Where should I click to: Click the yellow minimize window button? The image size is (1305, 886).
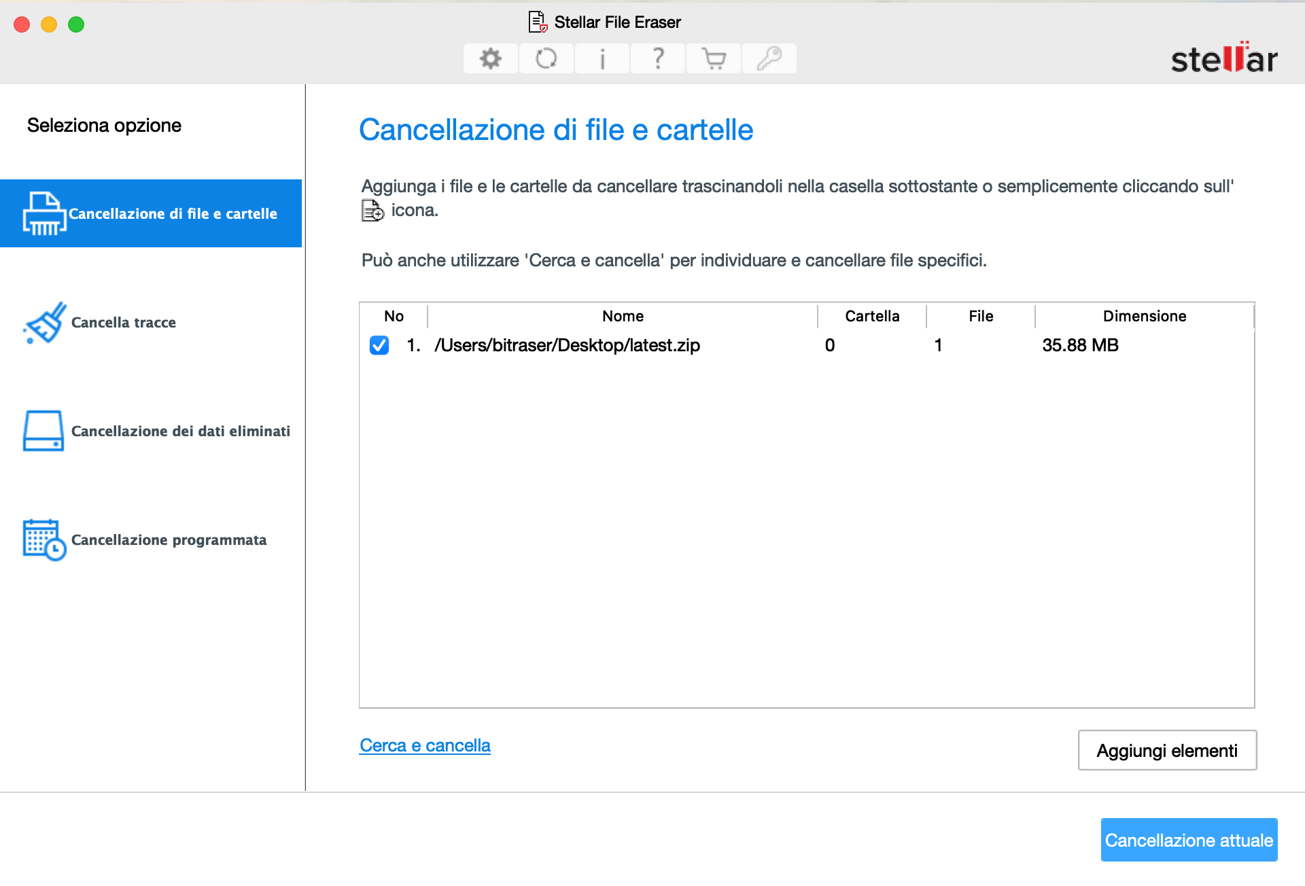(x=49, y=24)
